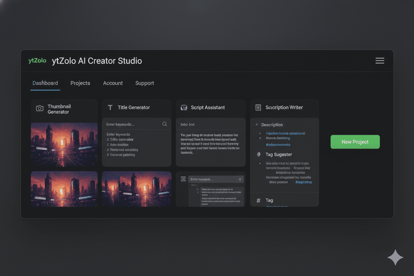Click the first blue link under Description

click(x=286, y=133)
